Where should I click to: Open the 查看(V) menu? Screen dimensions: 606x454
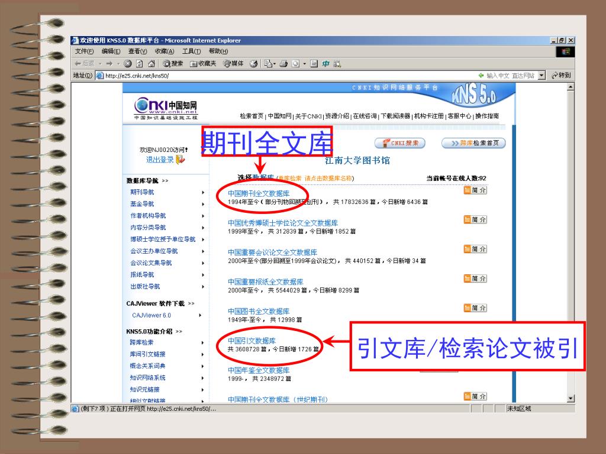point(137,51)
